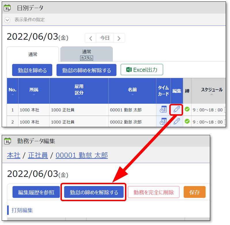
Task: Open timecard icon for 勤怠 次郎
Action: pyautogui.click(x=163, y=121)
